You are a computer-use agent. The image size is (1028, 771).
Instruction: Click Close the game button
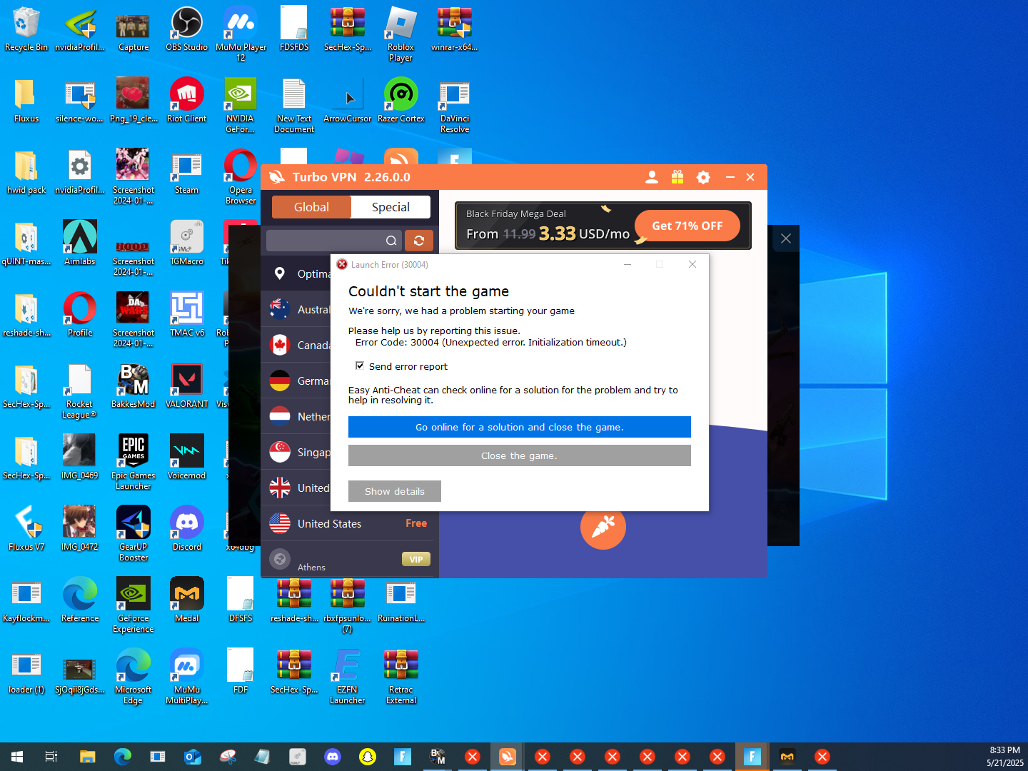(520, 455)
